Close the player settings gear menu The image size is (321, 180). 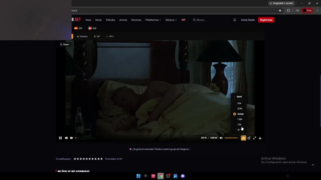[243, 138]
